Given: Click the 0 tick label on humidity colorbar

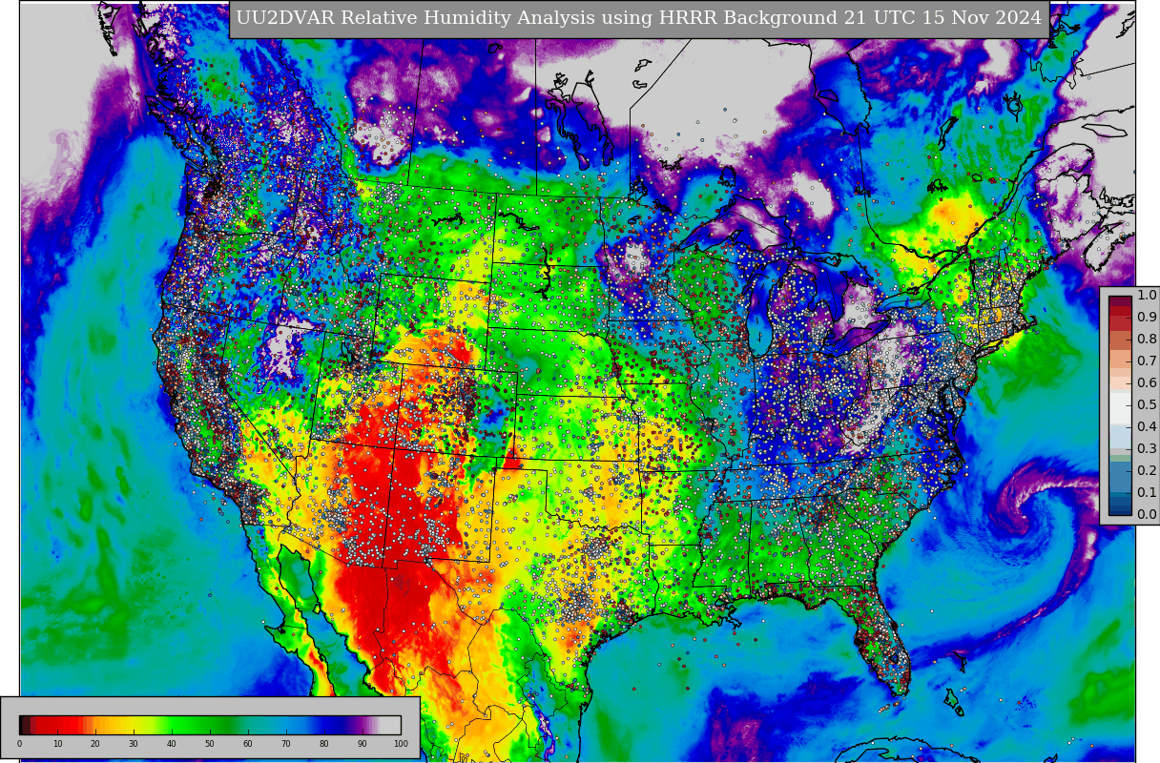Looking at the screenshot, I should tap(19, 744).
